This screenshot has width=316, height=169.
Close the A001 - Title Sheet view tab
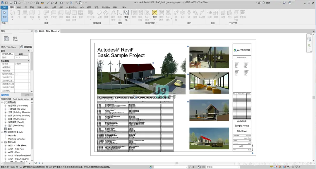point(59,31)
